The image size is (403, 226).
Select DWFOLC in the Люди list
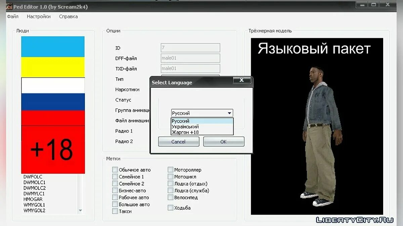(32, 176)
